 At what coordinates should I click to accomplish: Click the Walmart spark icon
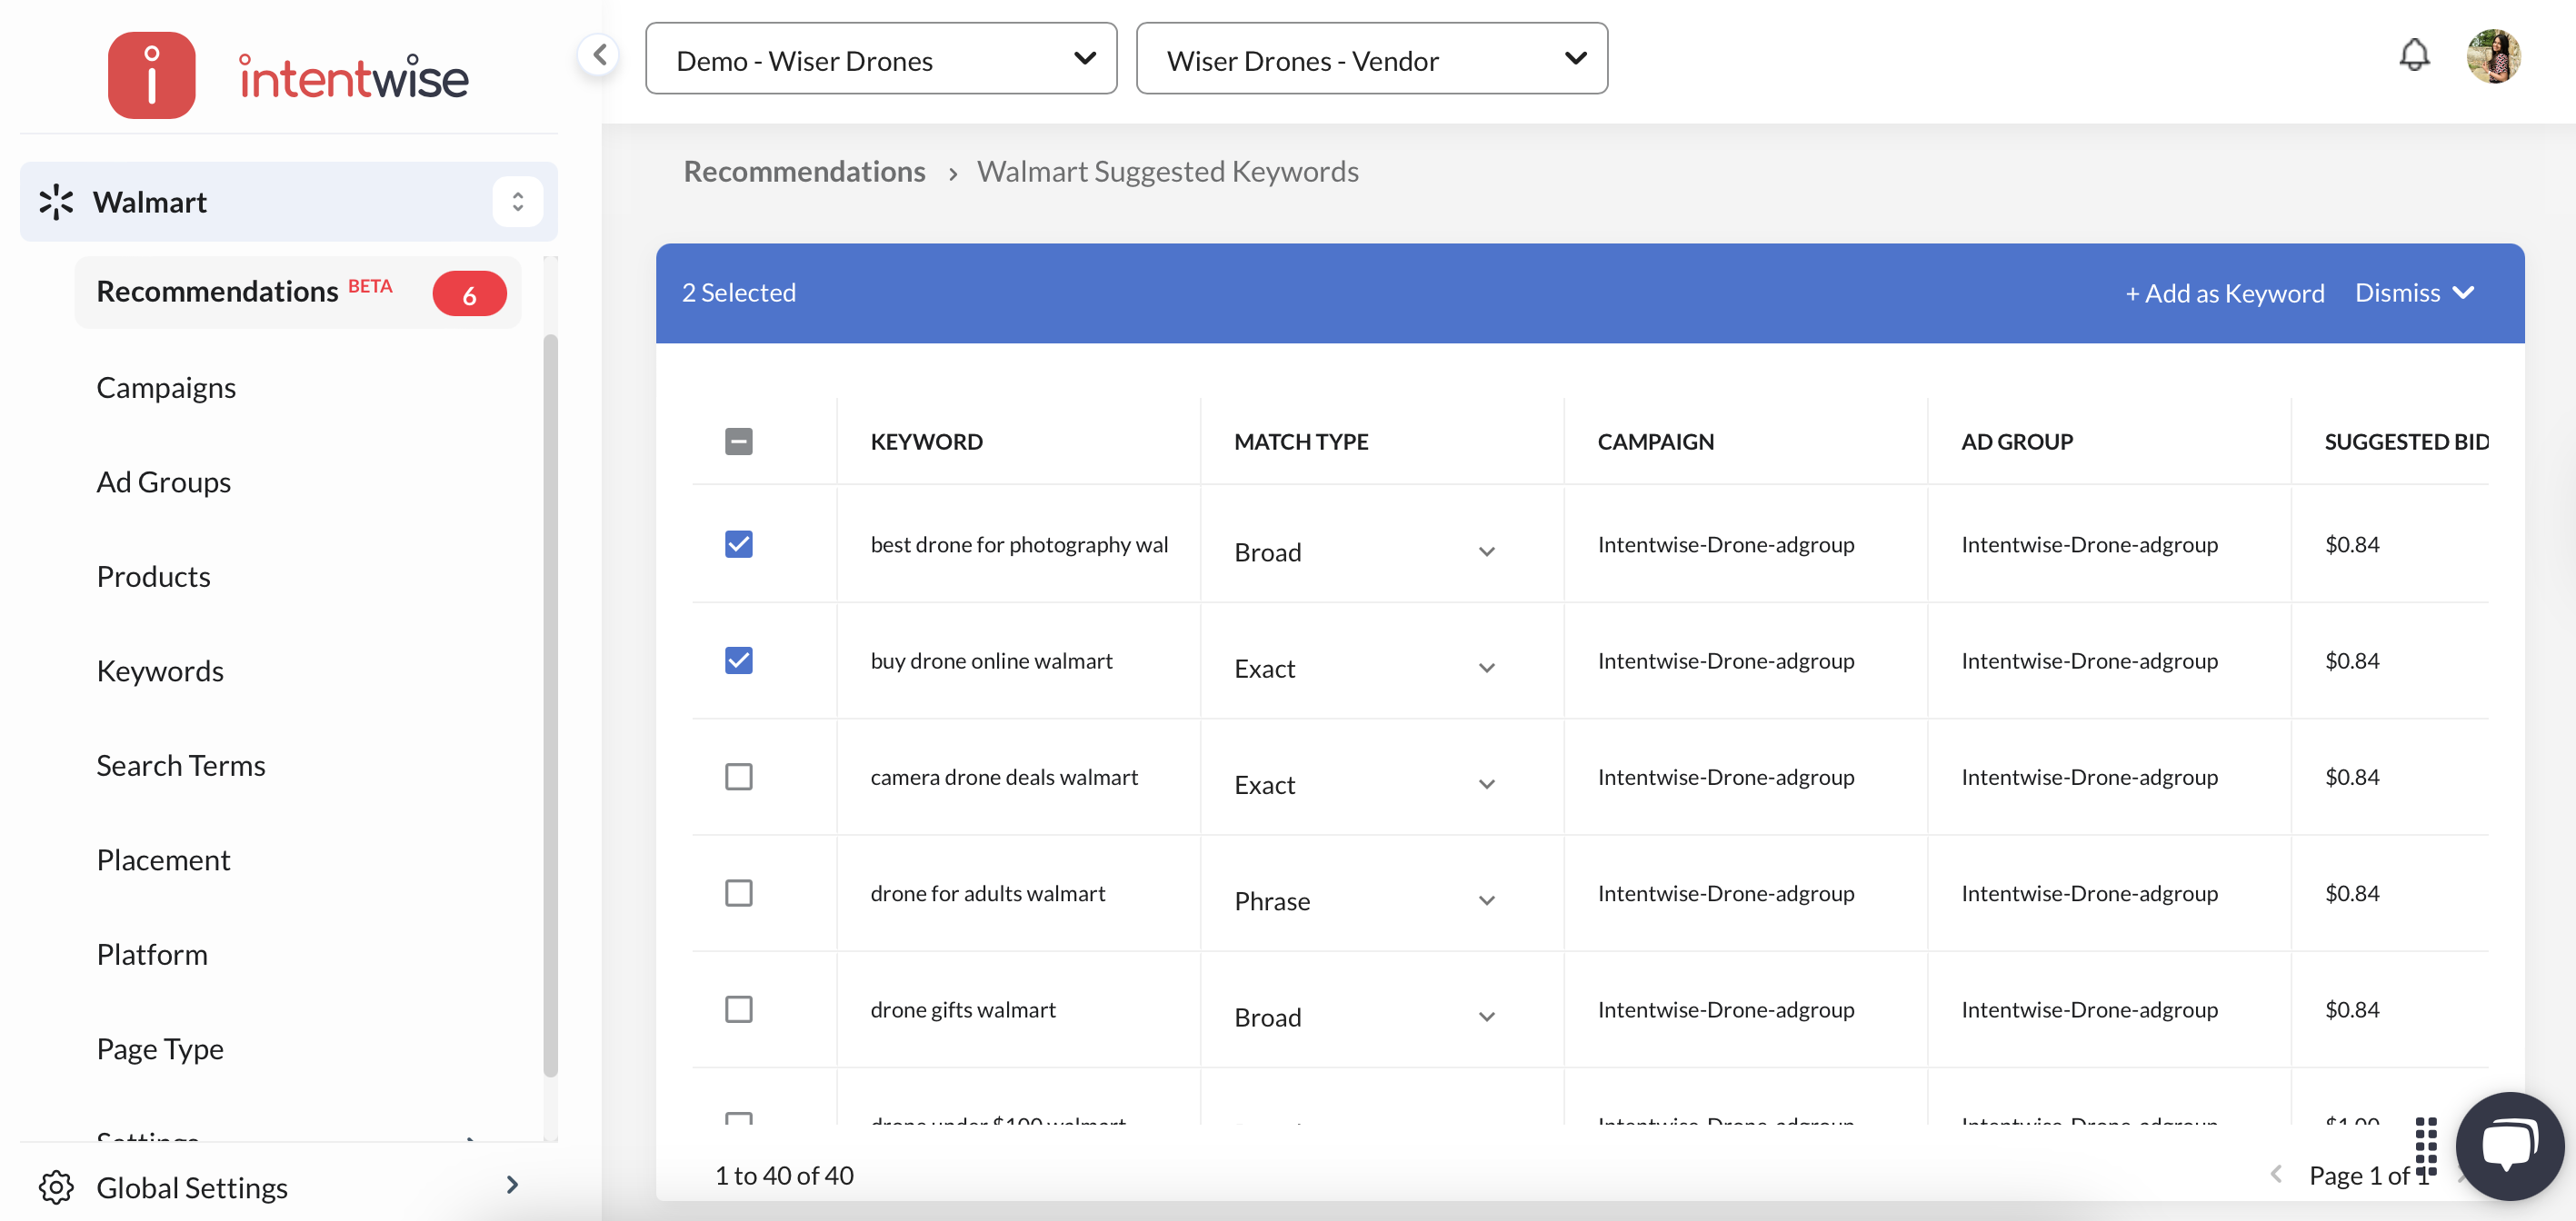pyautogui.click(x=56, y=202)
